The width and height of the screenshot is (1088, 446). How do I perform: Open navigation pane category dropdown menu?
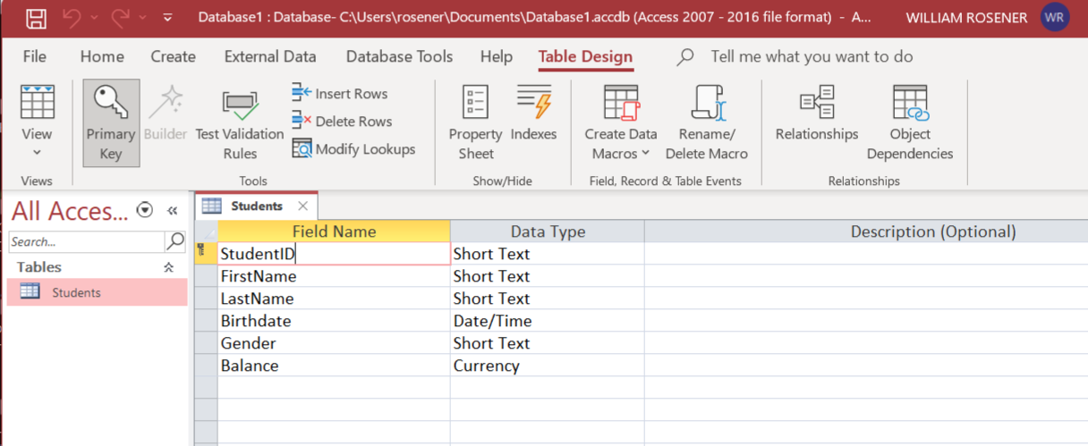point(145,210)
